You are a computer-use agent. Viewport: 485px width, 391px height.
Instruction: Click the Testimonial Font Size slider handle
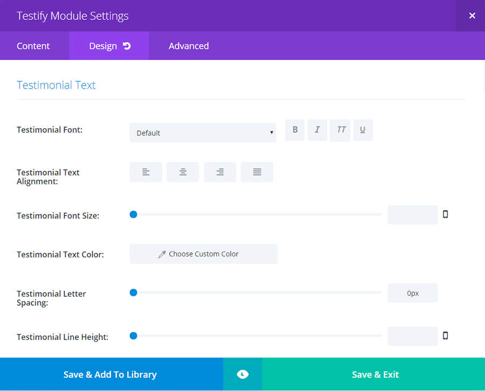coord(133,214)
